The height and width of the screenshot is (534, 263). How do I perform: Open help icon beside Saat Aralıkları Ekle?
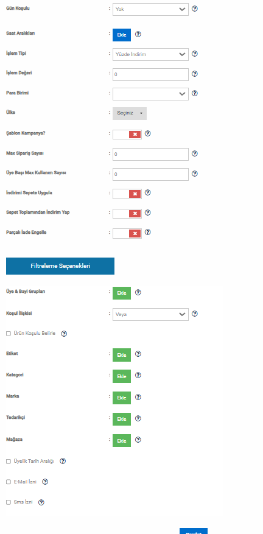tap(138, 34)
